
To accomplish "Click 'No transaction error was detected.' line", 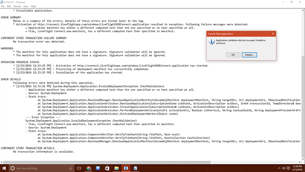I will point(39,41).
